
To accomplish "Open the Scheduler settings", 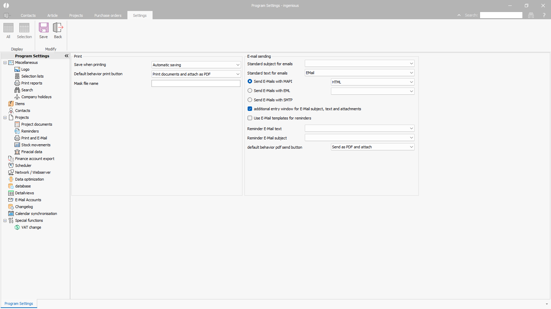I will (23, 165).
